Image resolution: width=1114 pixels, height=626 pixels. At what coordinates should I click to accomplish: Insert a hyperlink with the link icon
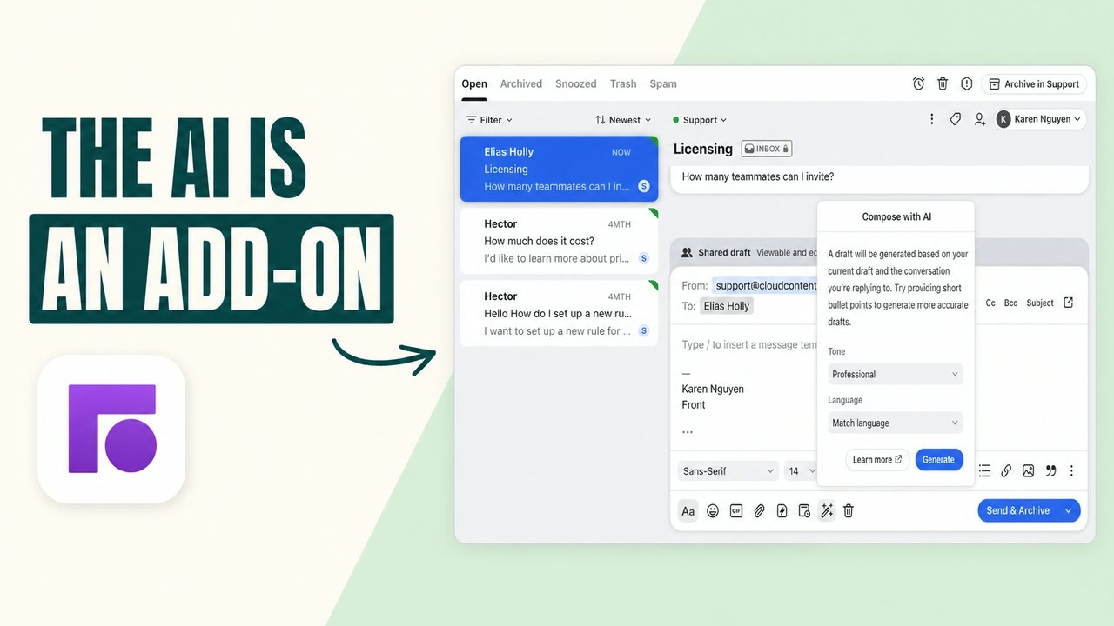pos(1006,470)
